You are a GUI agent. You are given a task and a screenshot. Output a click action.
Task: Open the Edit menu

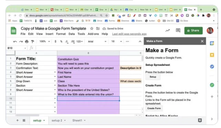31,34
